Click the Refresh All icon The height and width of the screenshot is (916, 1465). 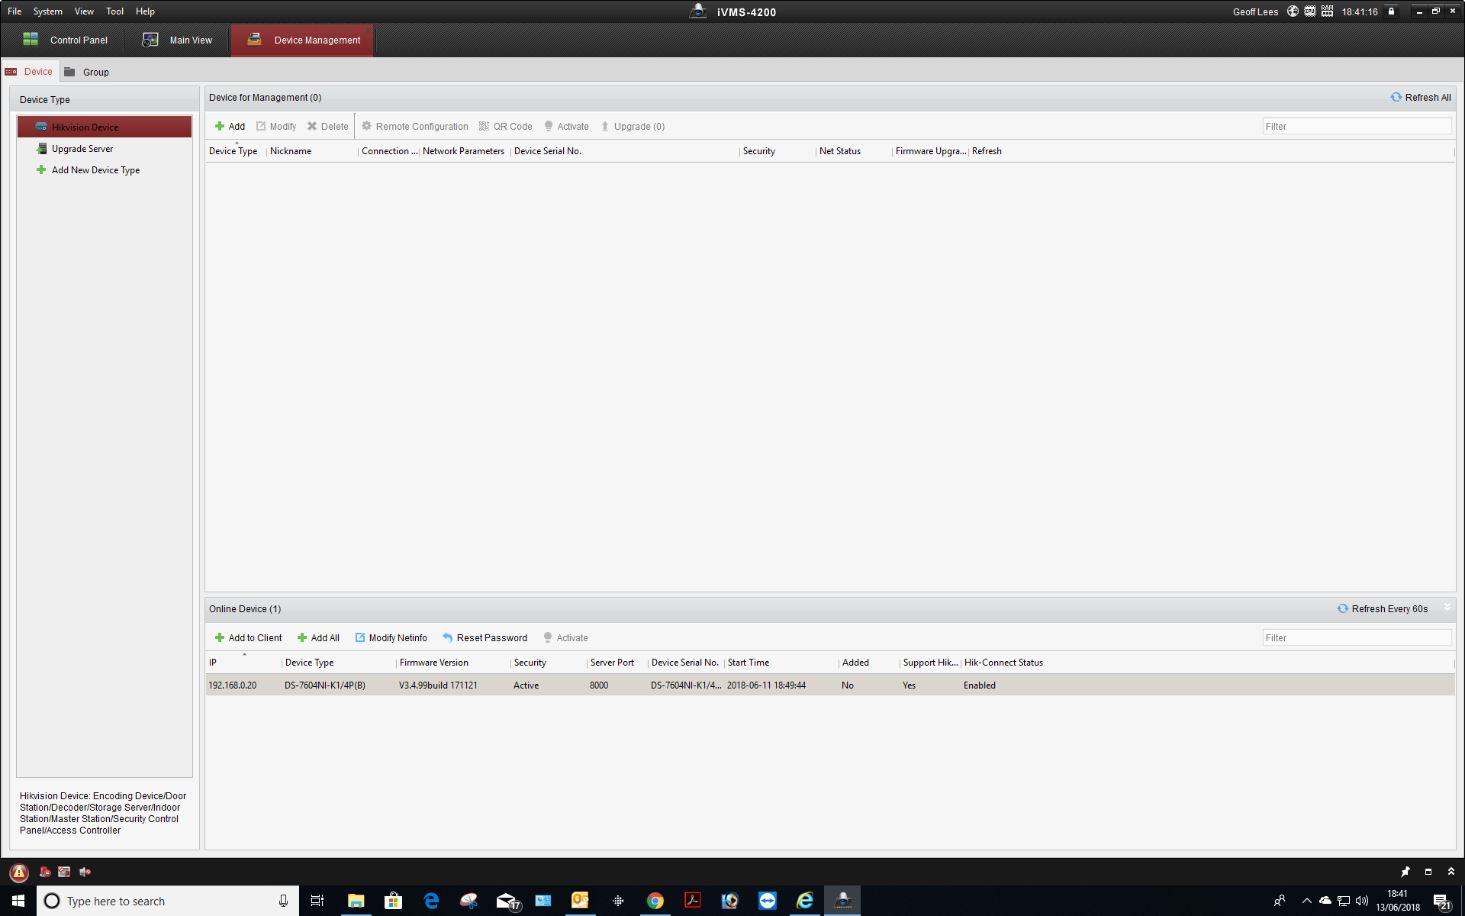pyautogui.click(x=1396, y=97)
